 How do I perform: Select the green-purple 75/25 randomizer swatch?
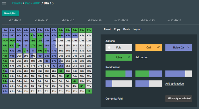tap(119, 74)
